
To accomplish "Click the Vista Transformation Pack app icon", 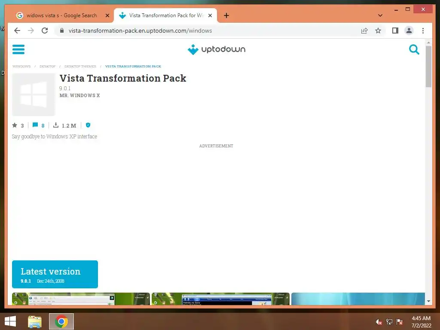I will (34, 95).
